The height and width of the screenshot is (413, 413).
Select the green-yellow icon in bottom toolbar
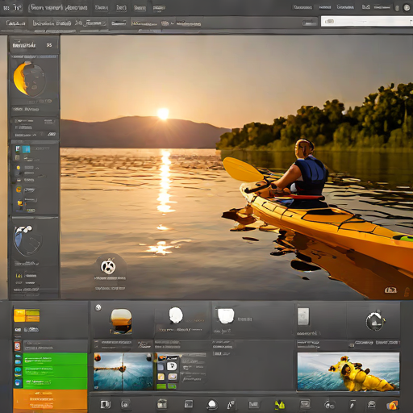[280, 404]
